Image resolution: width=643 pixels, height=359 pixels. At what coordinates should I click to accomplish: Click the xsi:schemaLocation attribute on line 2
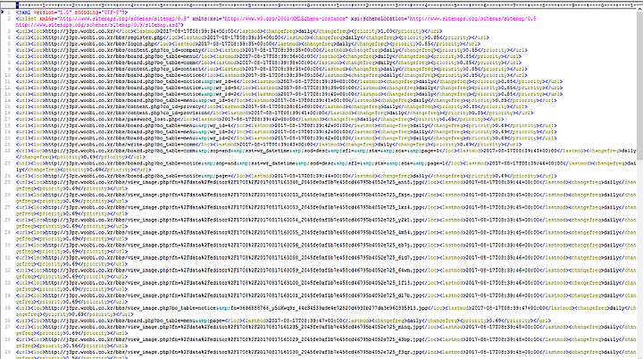[x=444, y=19]
